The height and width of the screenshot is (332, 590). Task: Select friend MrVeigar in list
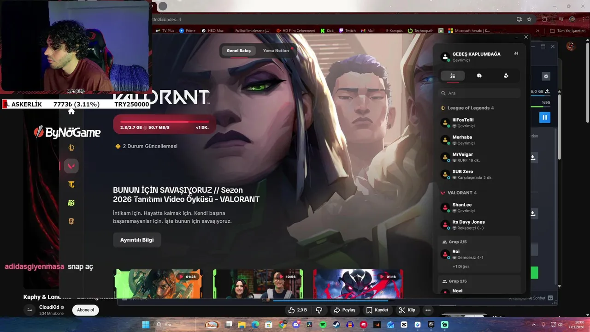tap(479, 157)
